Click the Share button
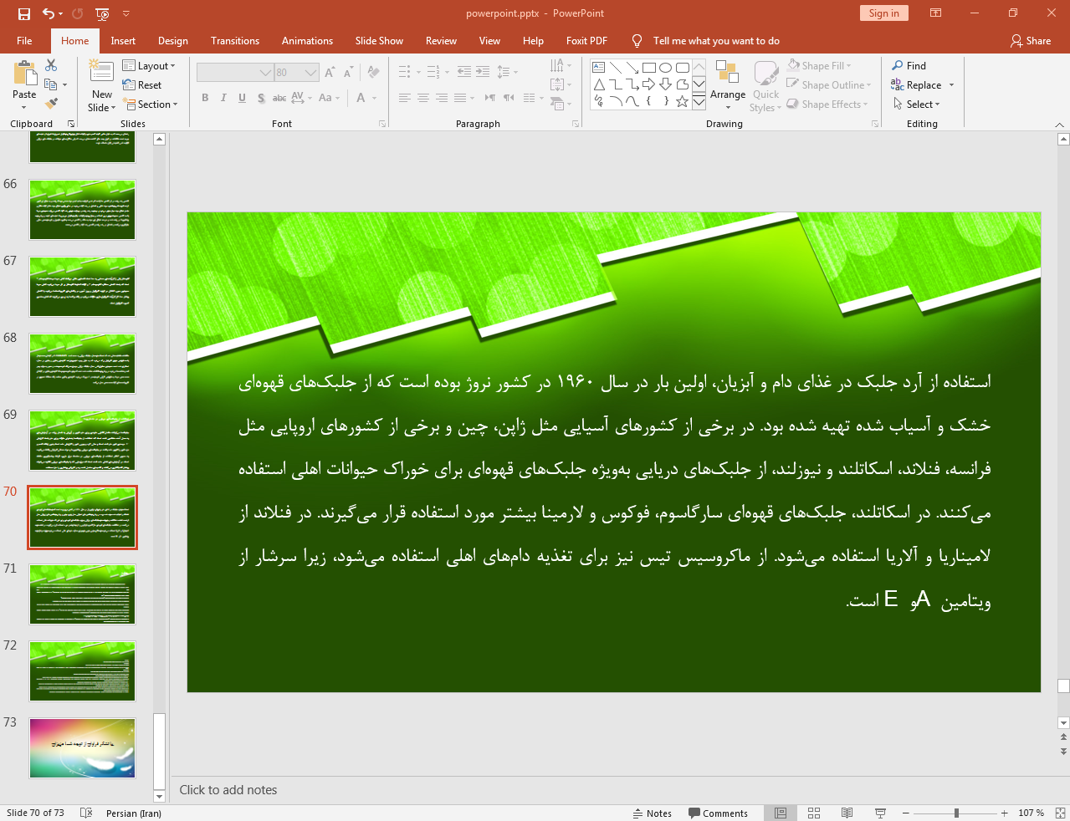Image resolution: width=1070 pixels, height=821 pixels. (x=1031, y=41)
